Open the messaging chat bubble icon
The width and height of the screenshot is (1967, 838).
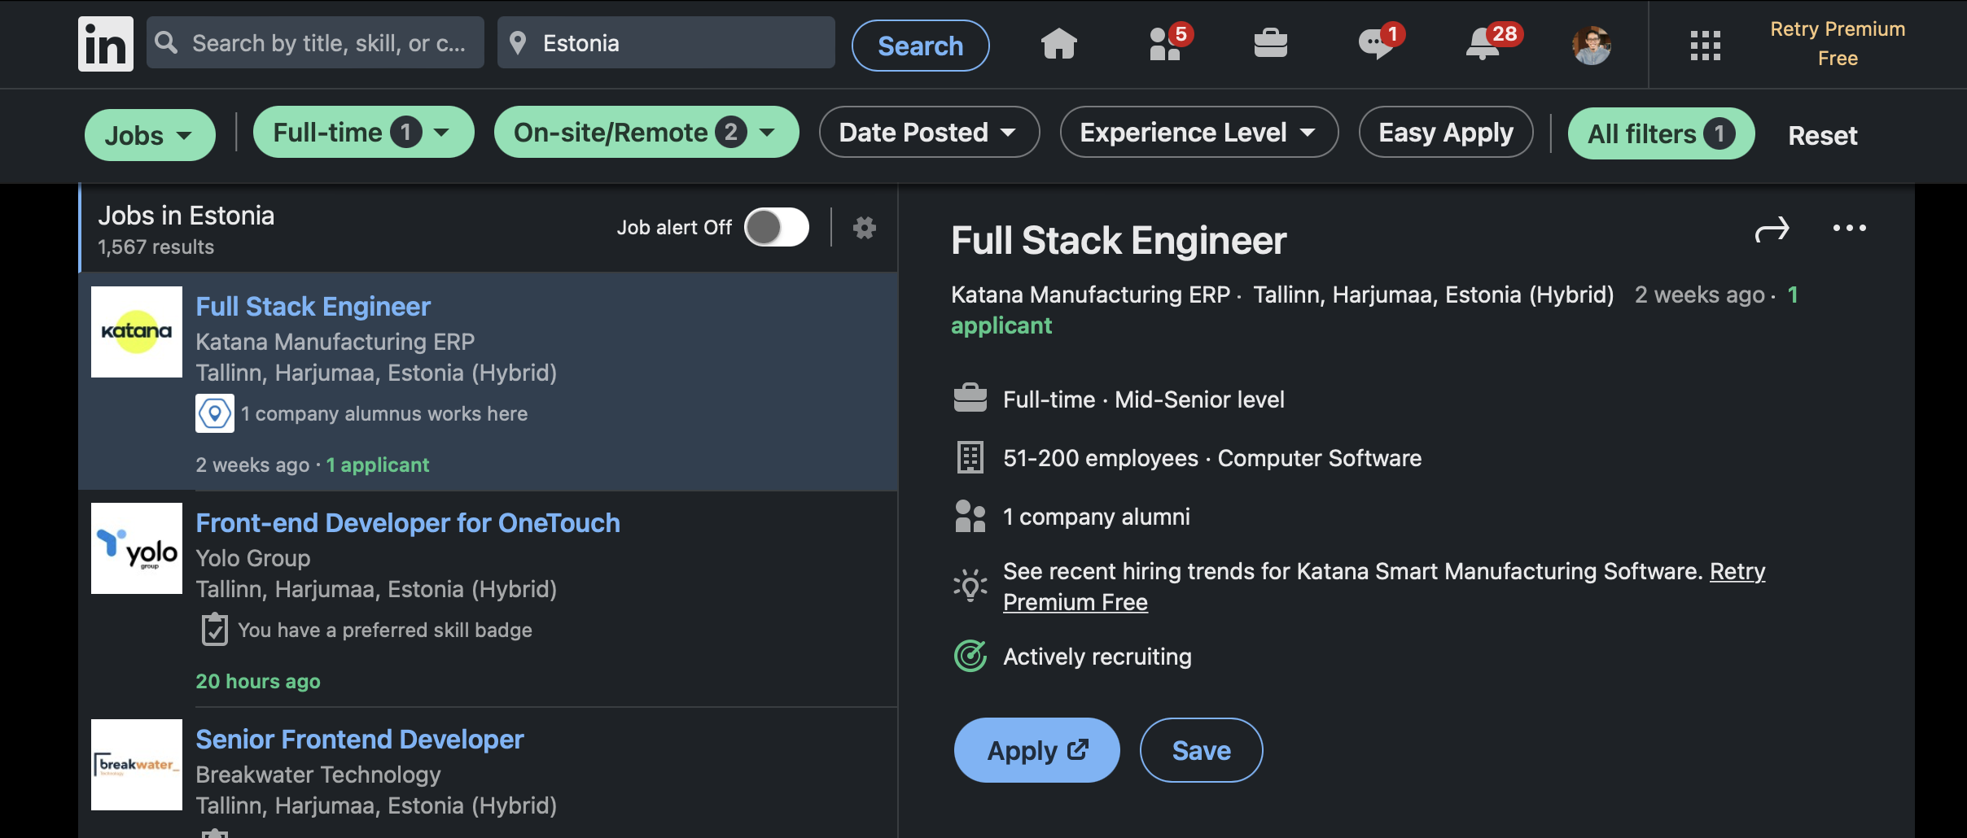[1375, 44]
